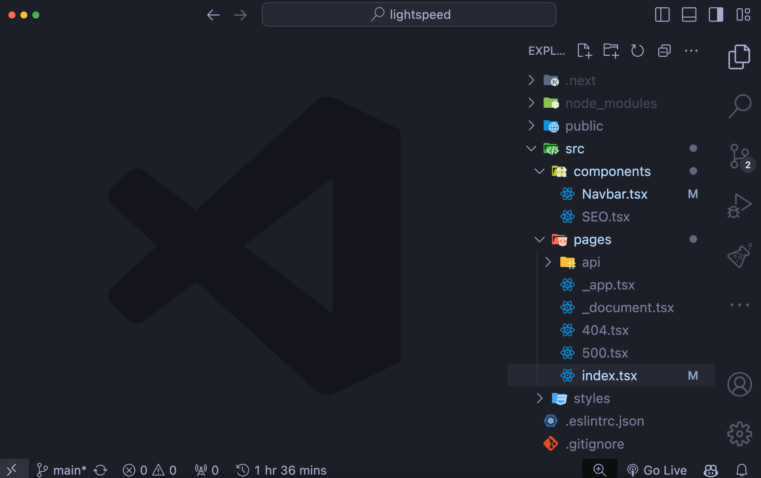Open the Accounts menu
Image resolution: width=761 pixels, height=478 pixels.
click(739, 384)
